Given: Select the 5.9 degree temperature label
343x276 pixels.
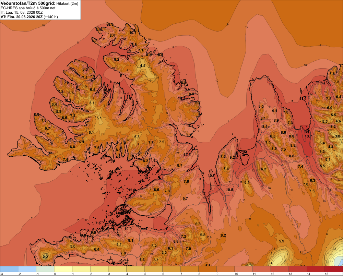Looking at the screenshot, I should 282,241.
